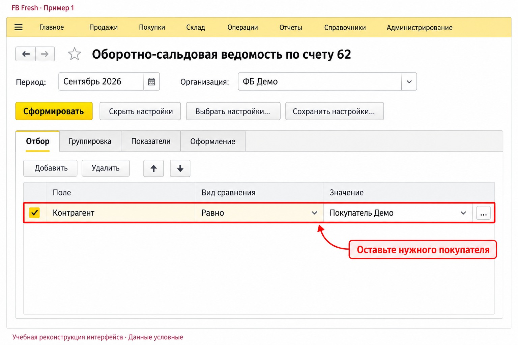Click the Поле column header
Image resolution: width=518 pixels, height=345 pixels.
(x=120, y=193)
